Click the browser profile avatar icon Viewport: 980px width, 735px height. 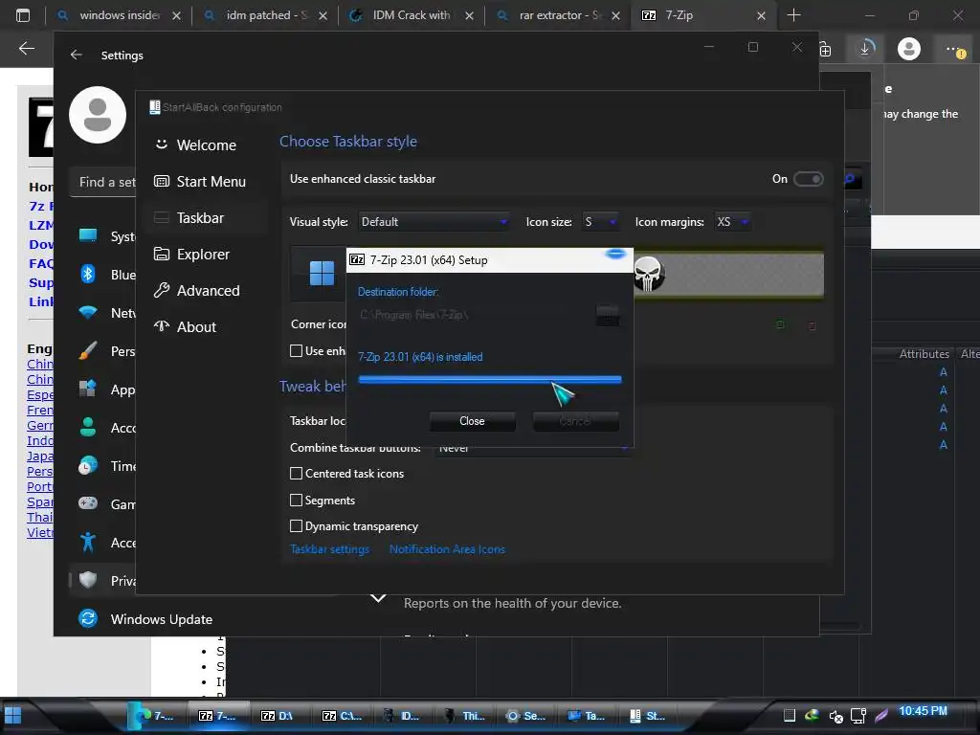point(909,48)
